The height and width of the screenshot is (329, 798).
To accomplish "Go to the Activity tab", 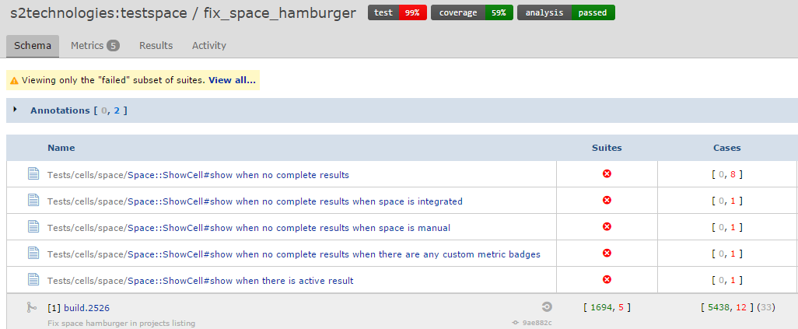I will point(209,46).
